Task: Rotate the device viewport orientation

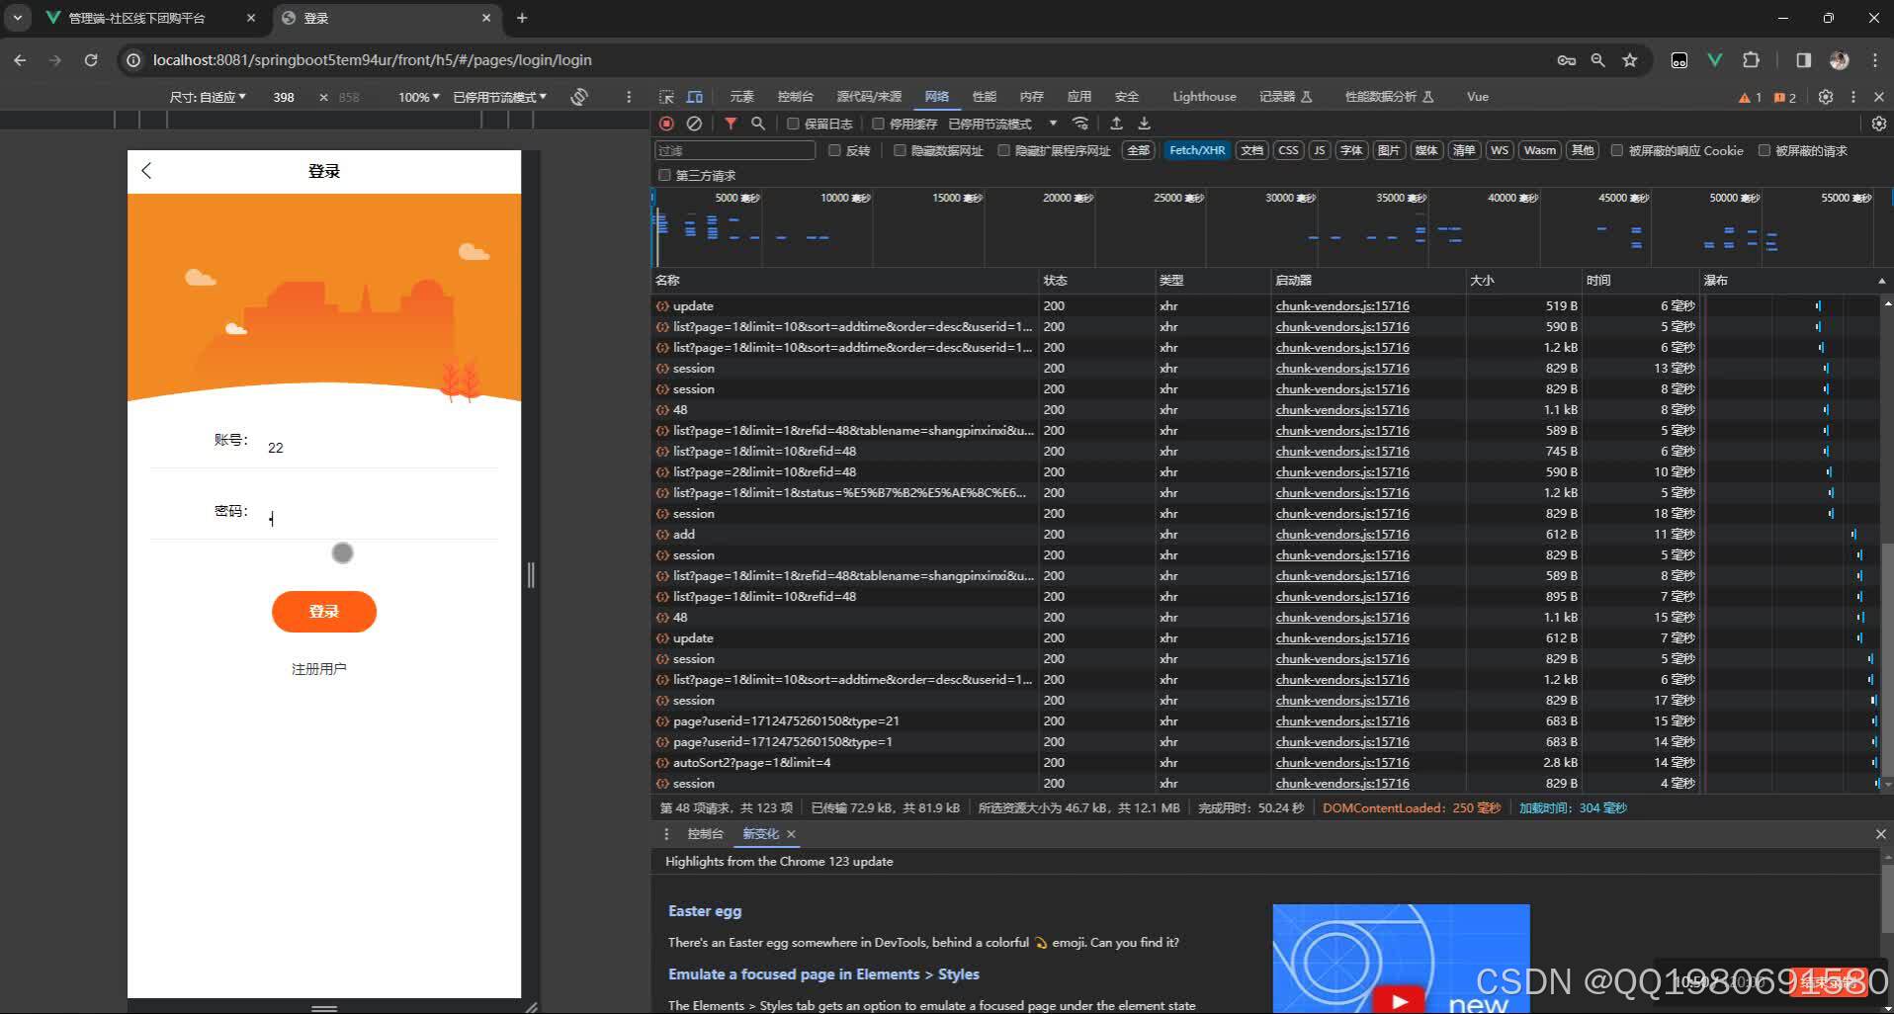Action: point(580,97)
